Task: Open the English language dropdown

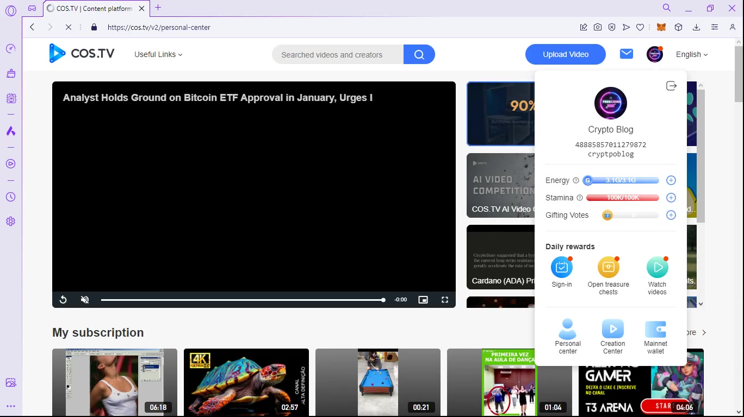Action: 692,54
